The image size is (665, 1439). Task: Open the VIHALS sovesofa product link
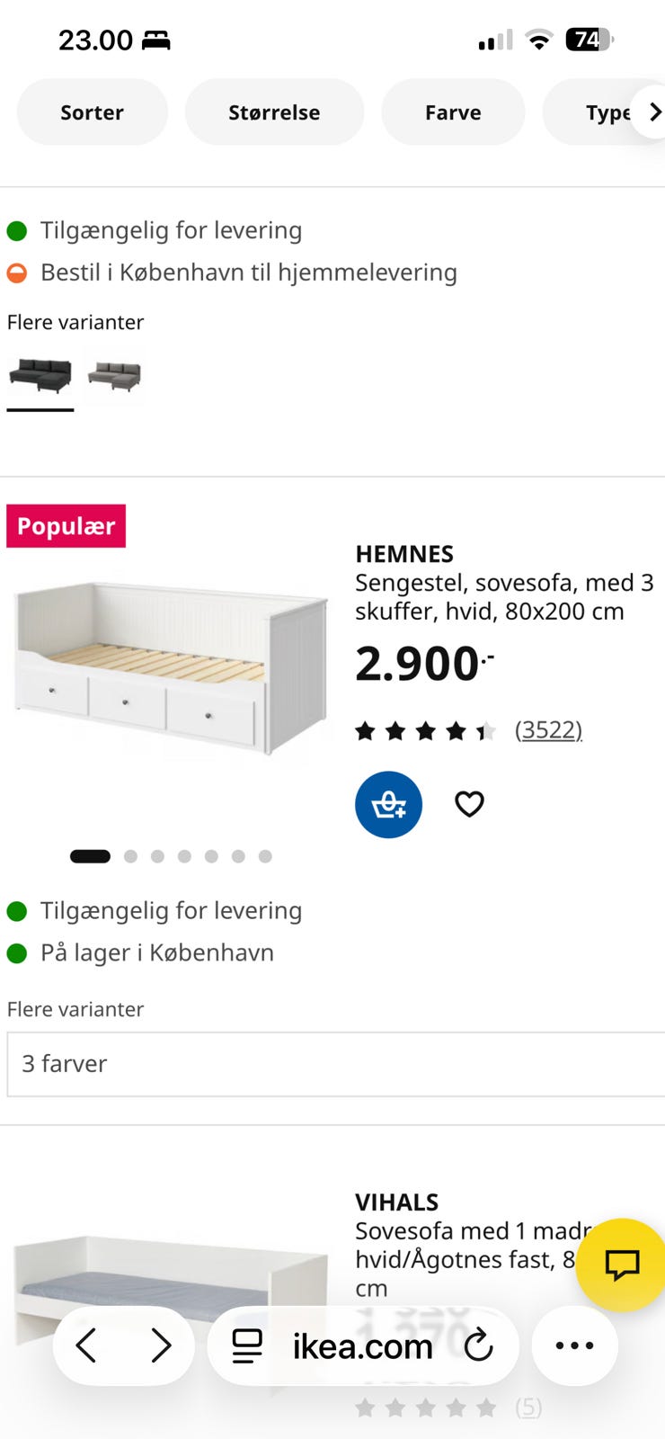[397, 1202]
